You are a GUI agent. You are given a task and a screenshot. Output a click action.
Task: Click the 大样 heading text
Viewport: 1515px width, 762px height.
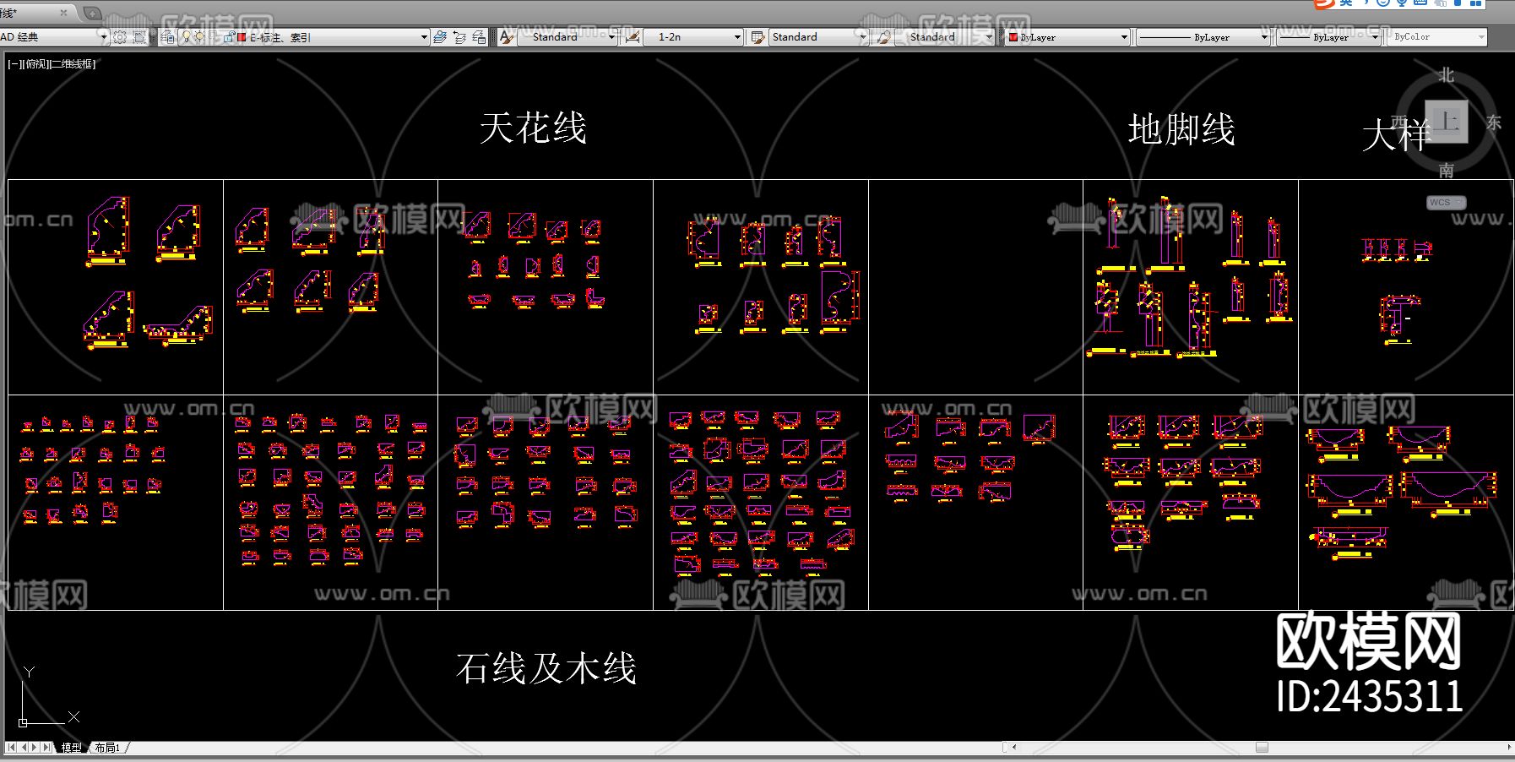1397,135
